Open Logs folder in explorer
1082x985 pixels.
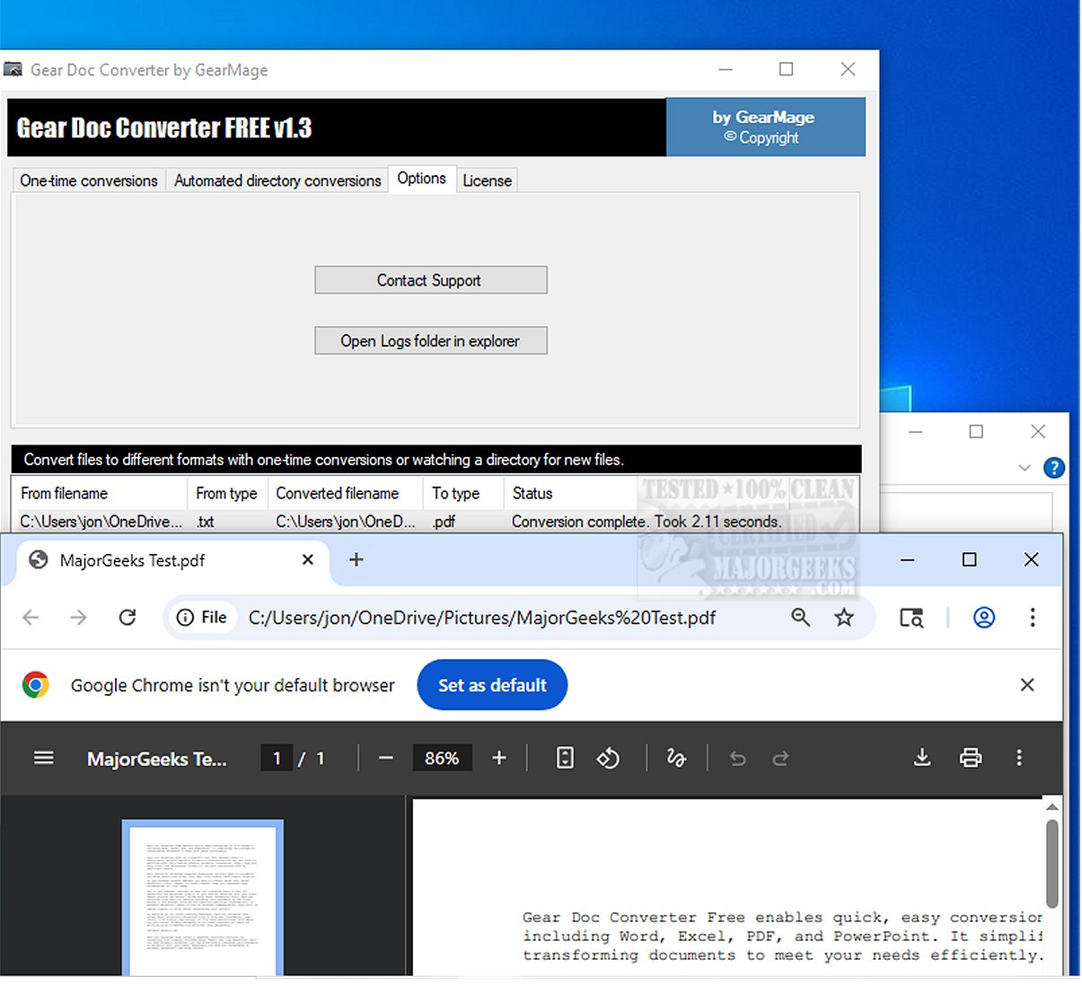430,341
